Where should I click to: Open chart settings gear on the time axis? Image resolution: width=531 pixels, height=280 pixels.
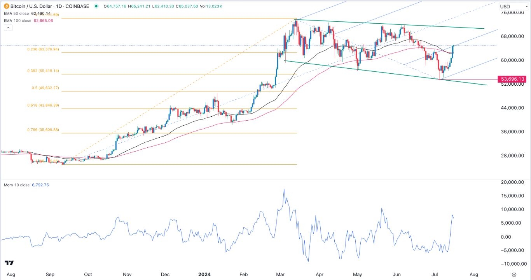(x=514, y=274)
